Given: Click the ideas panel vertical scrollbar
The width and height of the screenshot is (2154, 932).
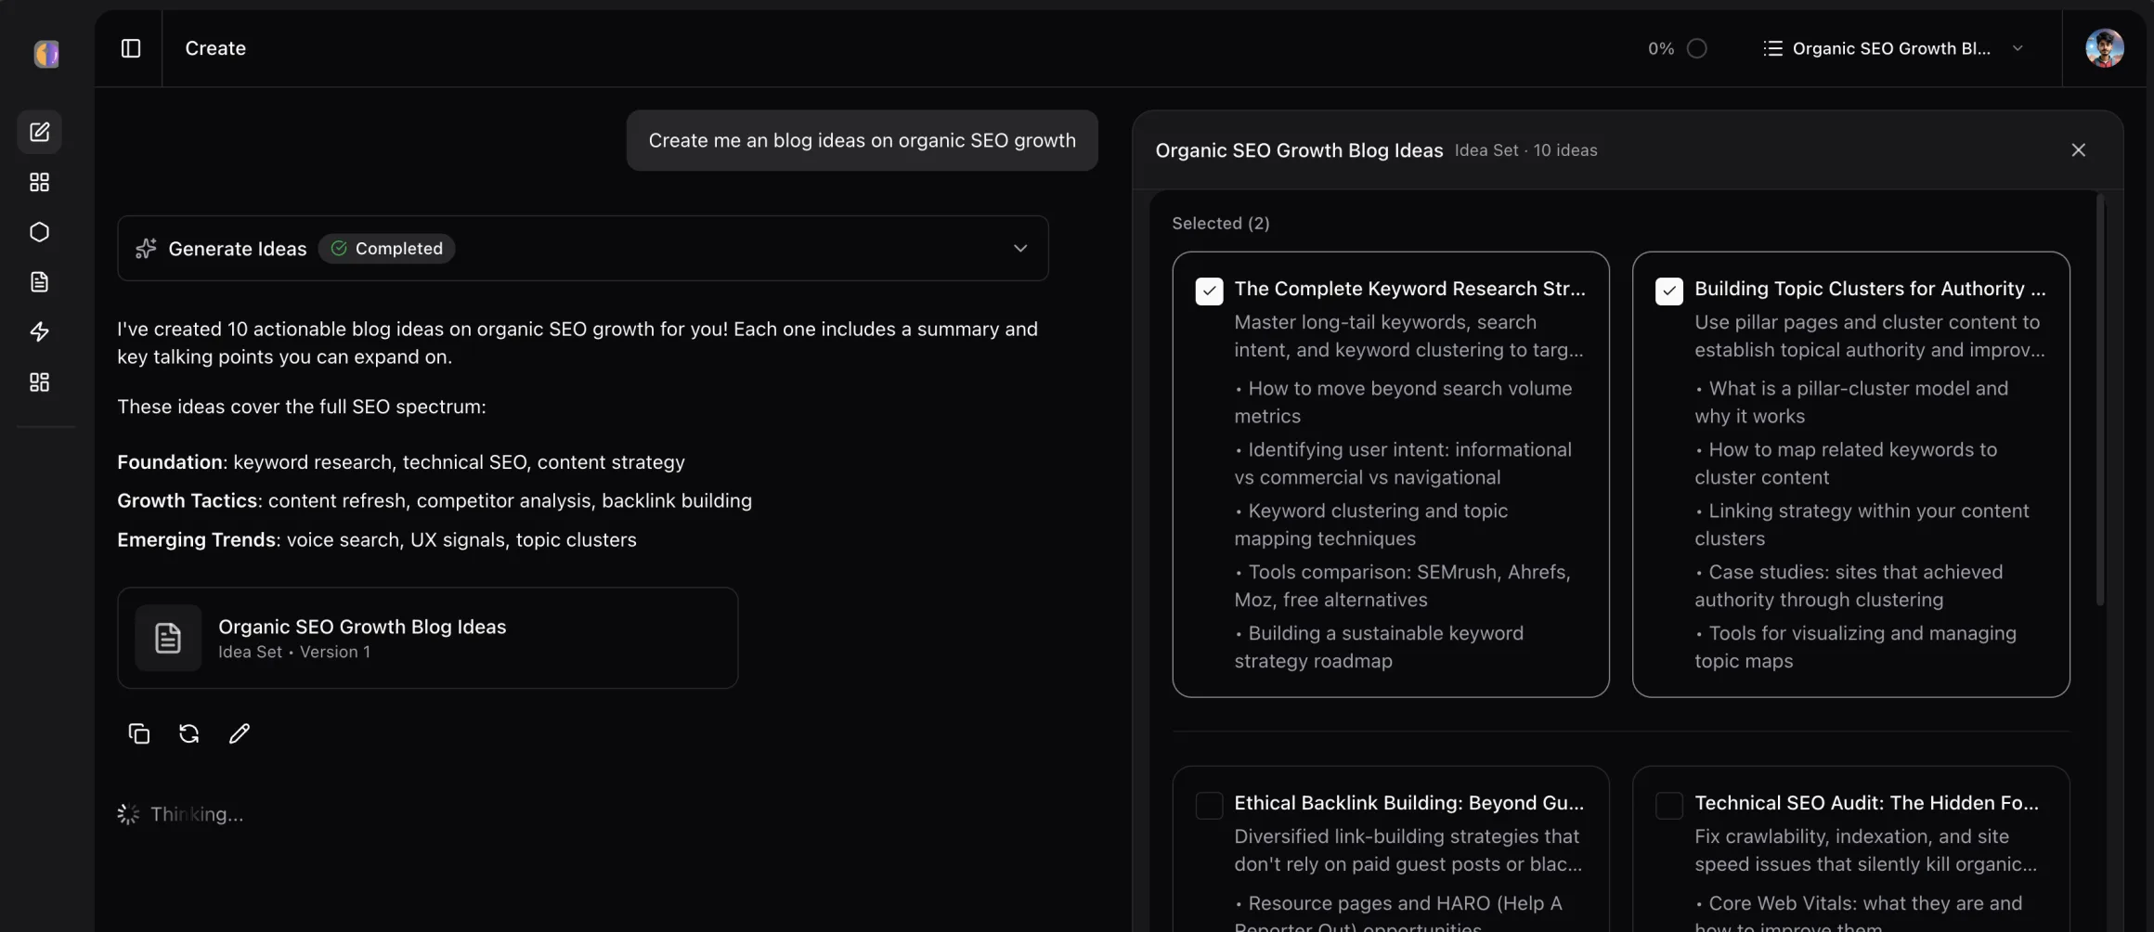Looking at the screenshot, I should tap(2099, 399).
